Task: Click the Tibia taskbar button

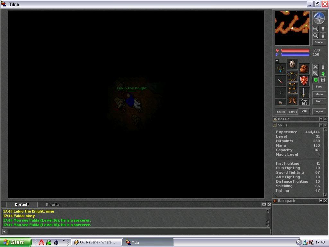Action: click(x=148, y=242)
